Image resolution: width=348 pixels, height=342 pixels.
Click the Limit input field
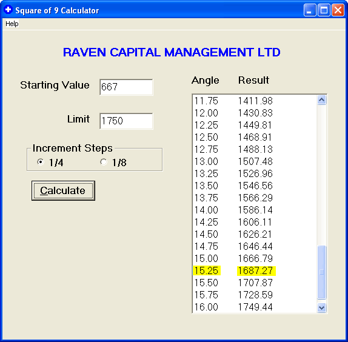pos(126,121)
